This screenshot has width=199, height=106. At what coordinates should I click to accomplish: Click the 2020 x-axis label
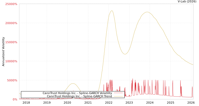click(x=67, y=103)
